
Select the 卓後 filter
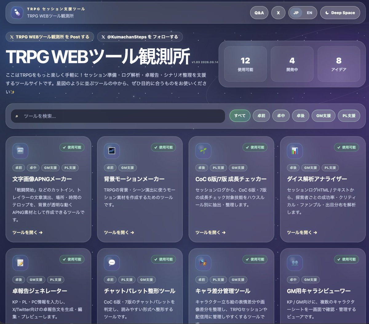pyautogui.click(x=300, y=116)
